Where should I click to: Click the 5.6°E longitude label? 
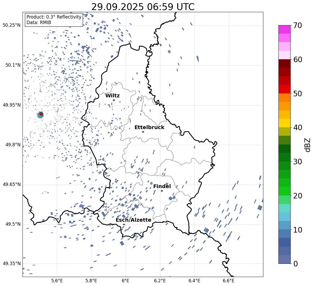57,281
